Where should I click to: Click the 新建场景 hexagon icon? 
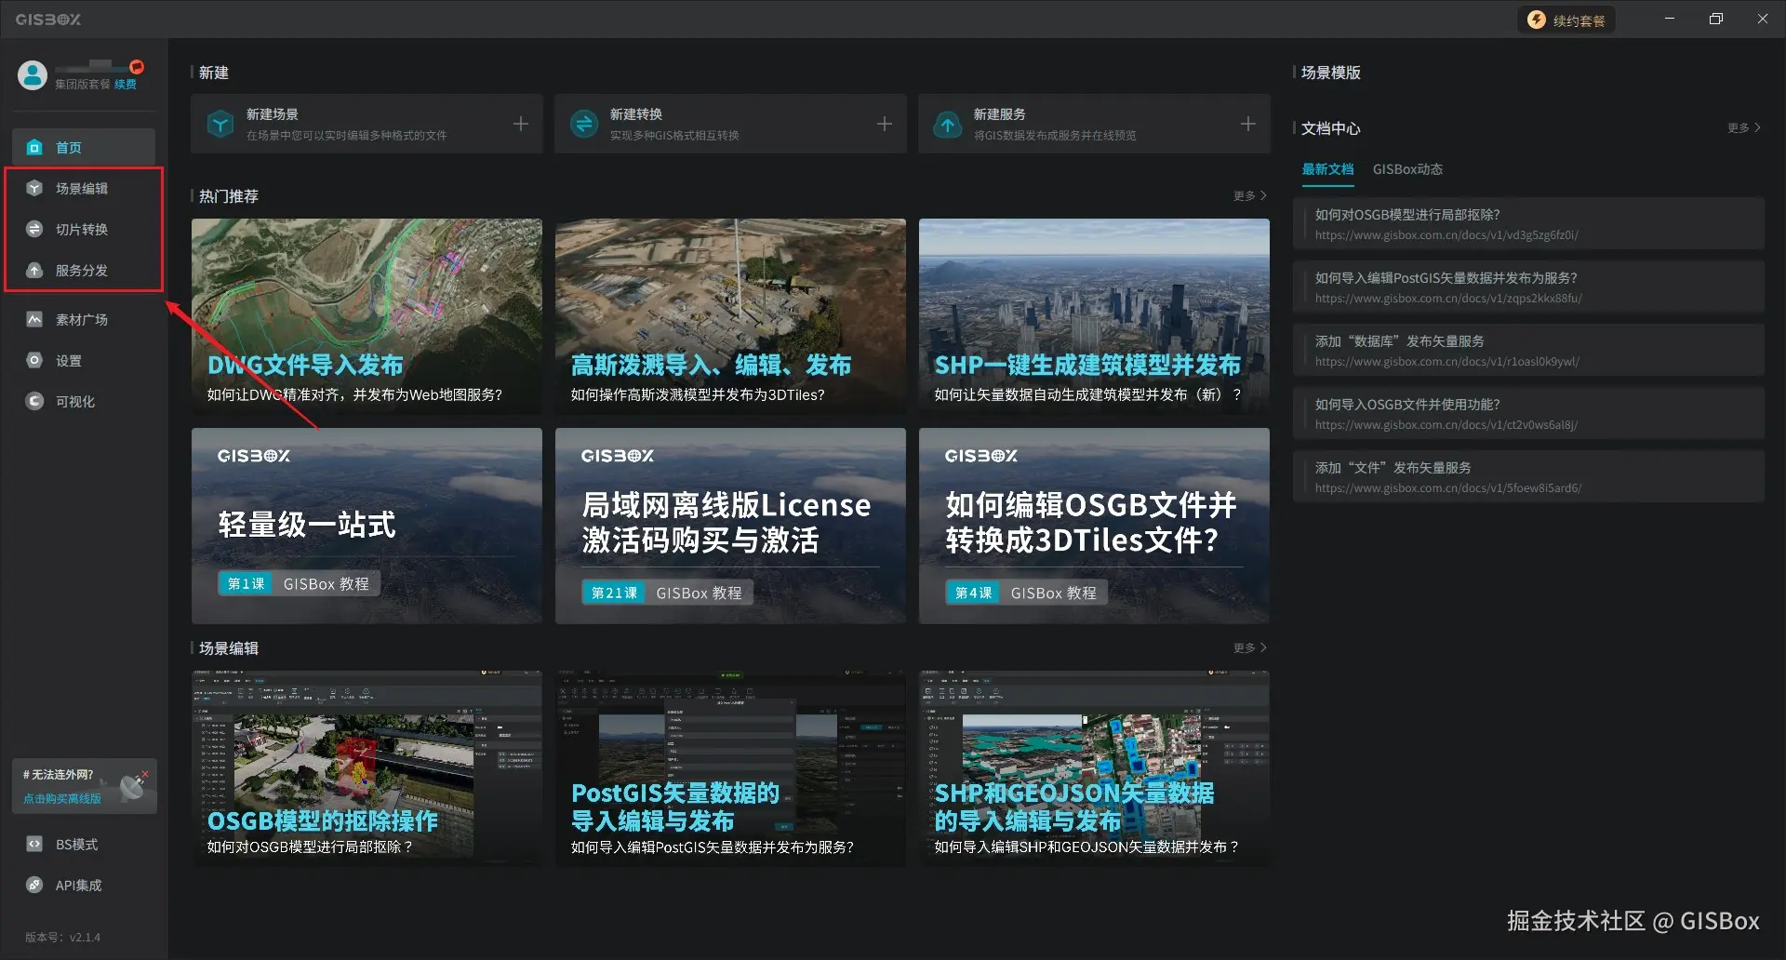220,124
